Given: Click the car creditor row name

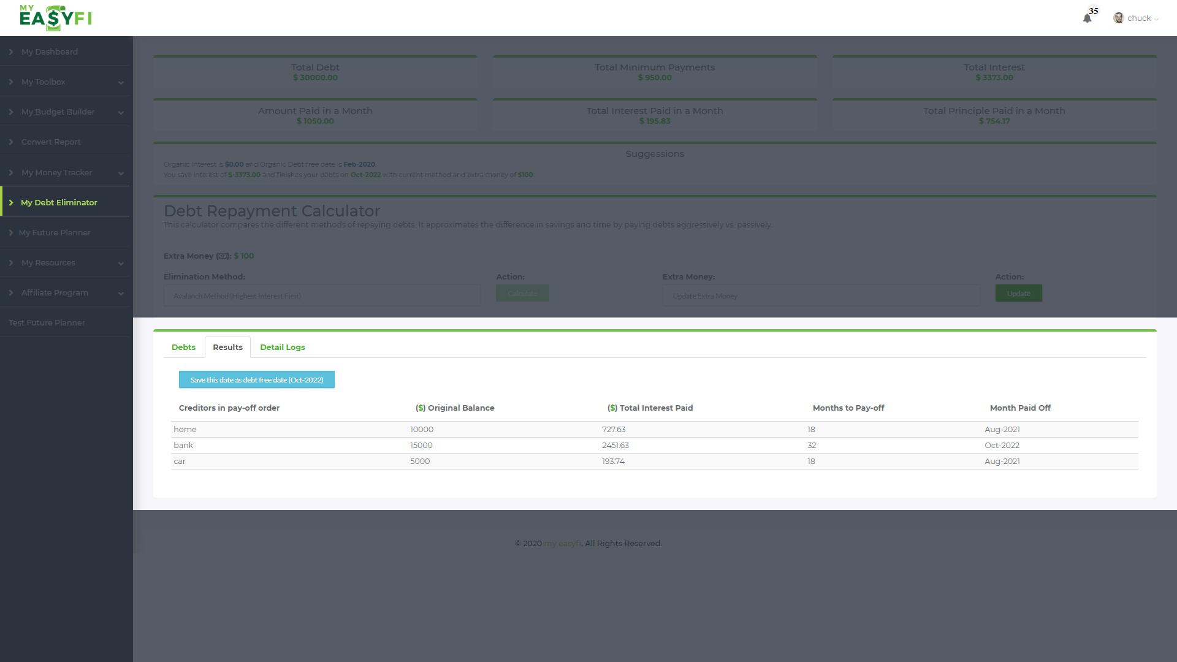Looking at the screenshot, I should (180, 461).
